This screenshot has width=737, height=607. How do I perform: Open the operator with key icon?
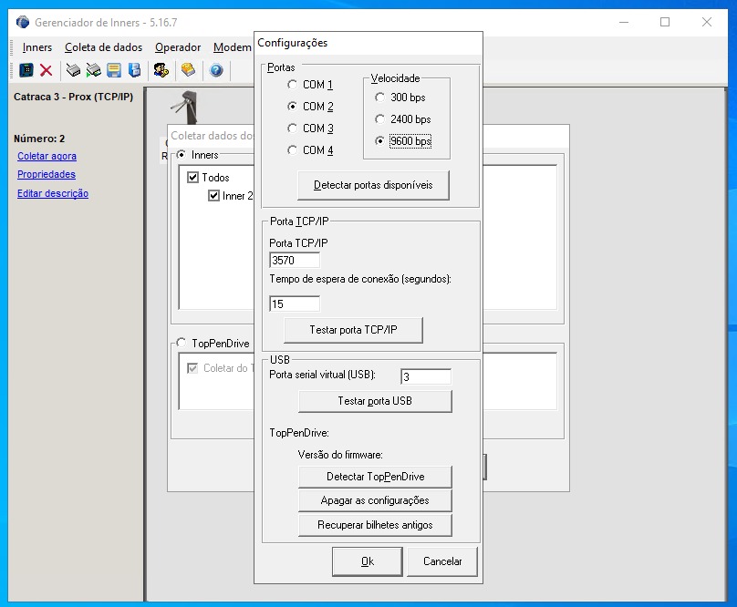(x=161, y=70)
